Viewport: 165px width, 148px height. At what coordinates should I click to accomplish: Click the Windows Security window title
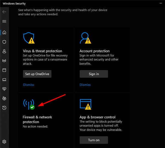(x=14, y=4)
